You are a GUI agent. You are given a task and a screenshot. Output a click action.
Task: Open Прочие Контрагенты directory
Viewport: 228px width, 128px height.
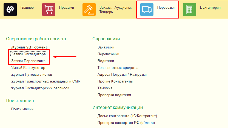click(x=115, y=81)
